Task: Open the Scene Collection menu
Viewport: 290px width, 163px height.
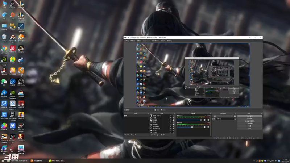Action: coord(156,41)
